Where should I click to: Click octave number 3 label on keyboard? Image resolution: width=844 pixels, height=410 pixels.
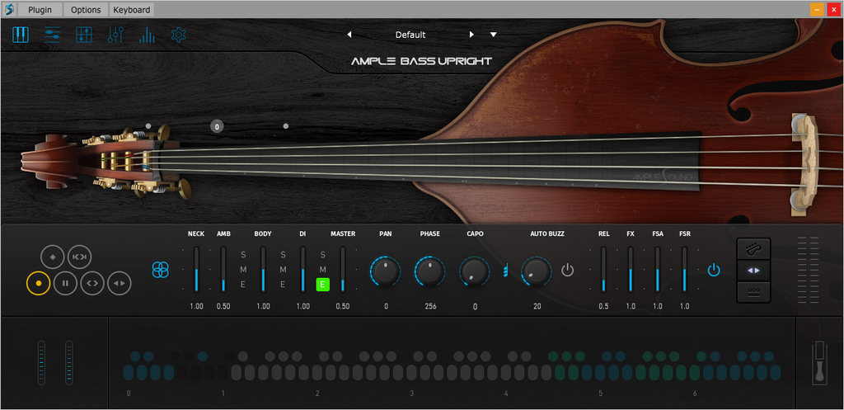412,394
